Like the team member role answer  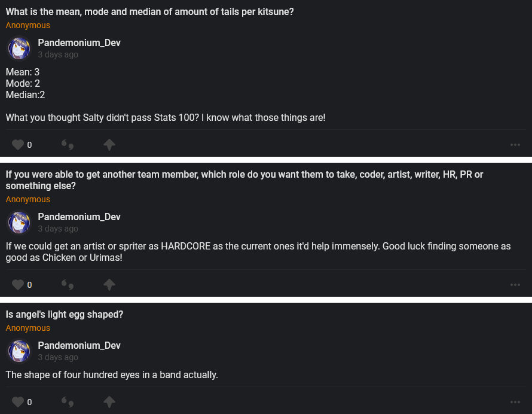pyautogui.click(x=18, y=285)
